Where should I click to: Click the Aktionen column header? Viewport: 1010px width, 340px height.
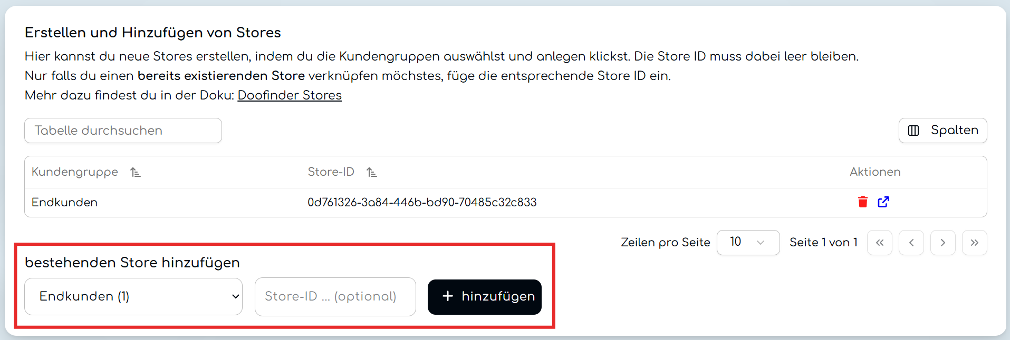point(875,172)
